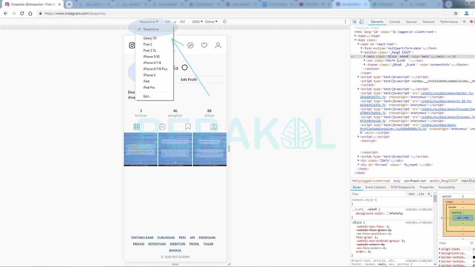Open saved posts bookmark icon

tap(188, 127)
